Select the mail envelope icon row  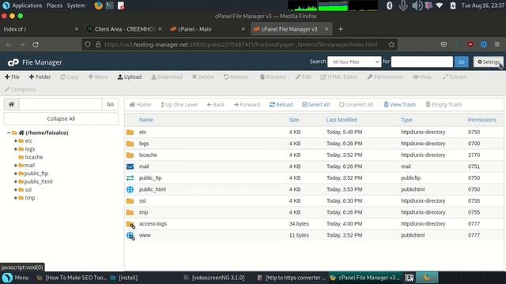coord(130,166)
